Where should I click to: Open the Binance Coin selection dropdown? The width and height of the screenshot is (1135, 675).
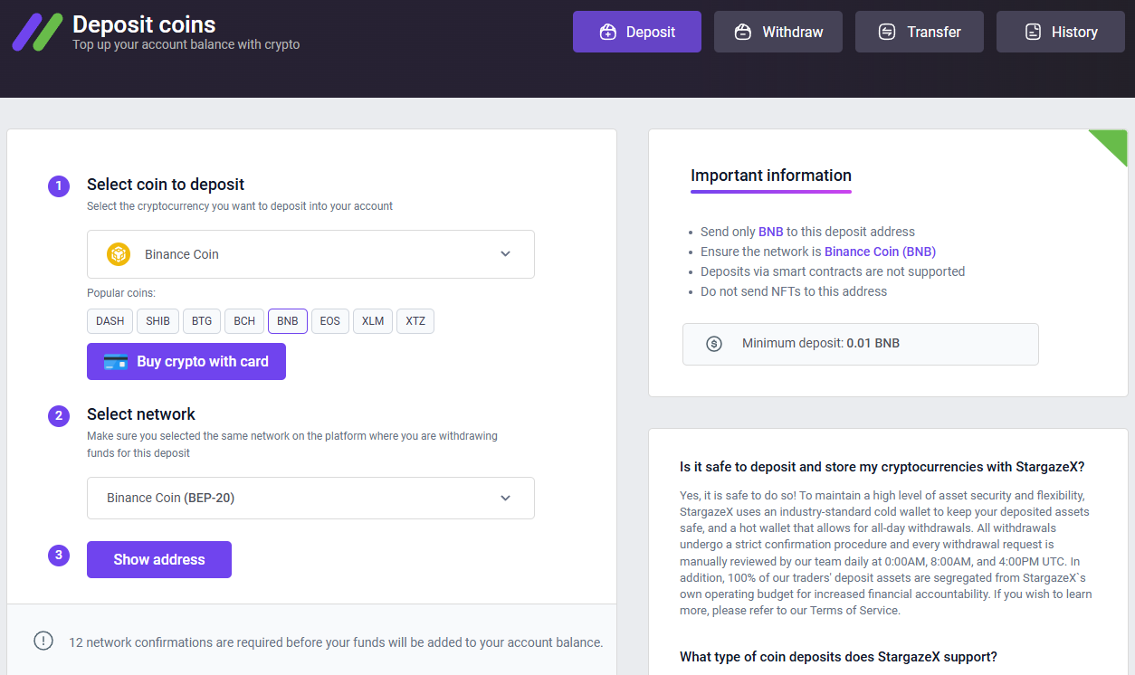[x=310, y=254]
